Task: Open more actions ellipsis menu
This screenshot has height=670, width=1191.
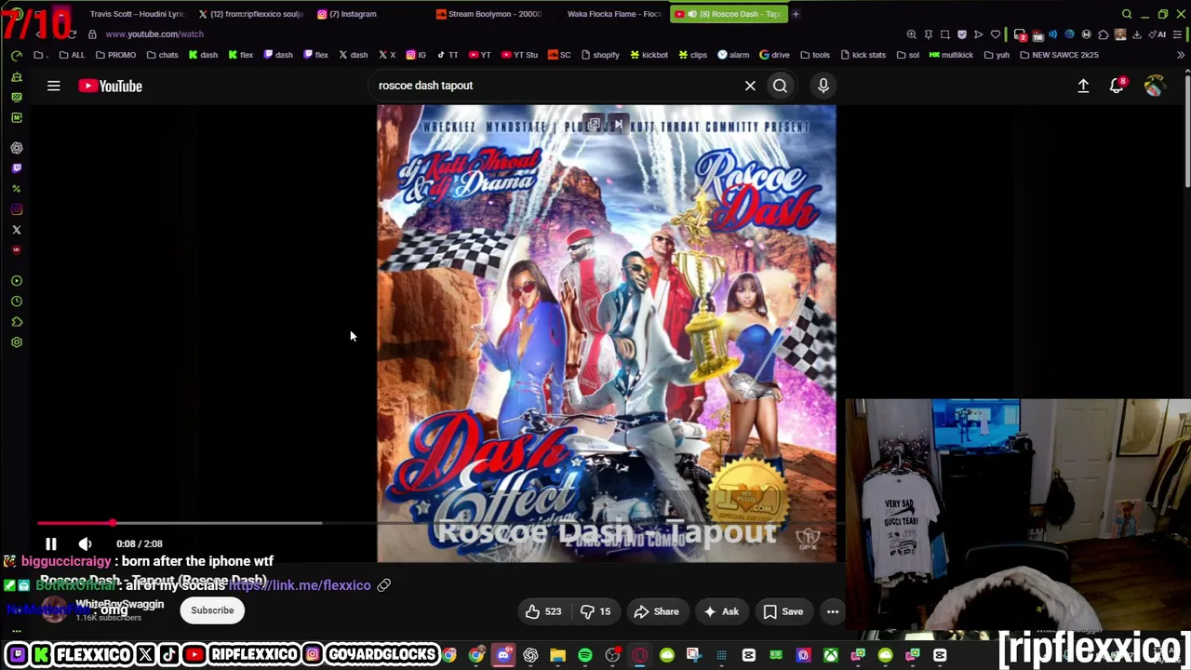Action: tap(833, 611)
